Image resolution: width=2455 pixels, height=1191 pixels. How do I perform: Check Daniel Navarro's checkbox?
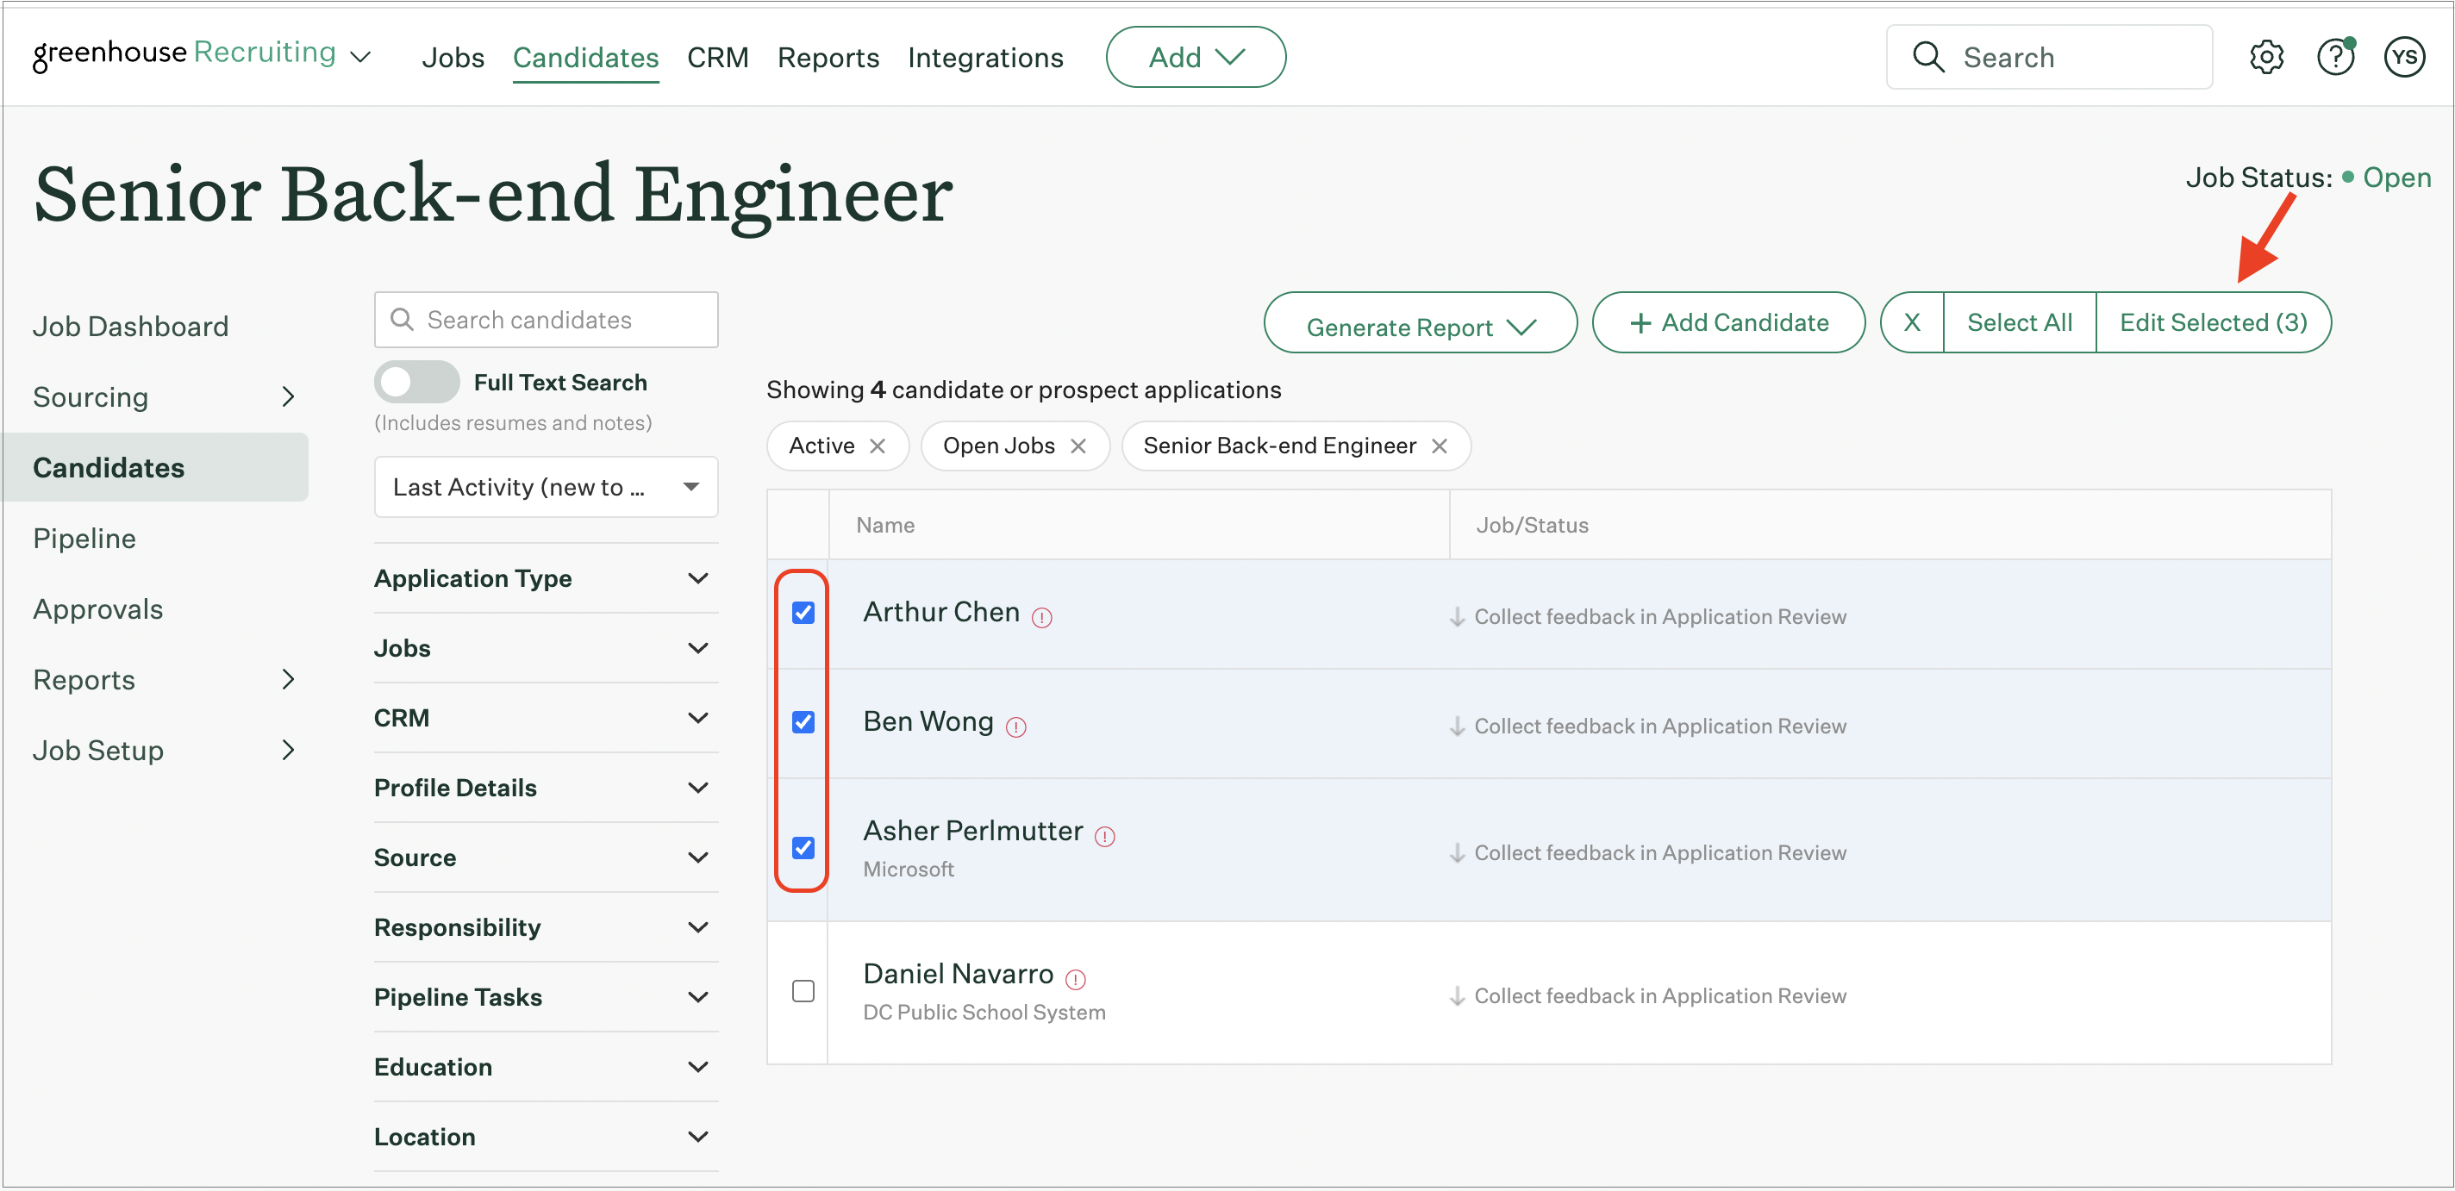coord(803,991)
